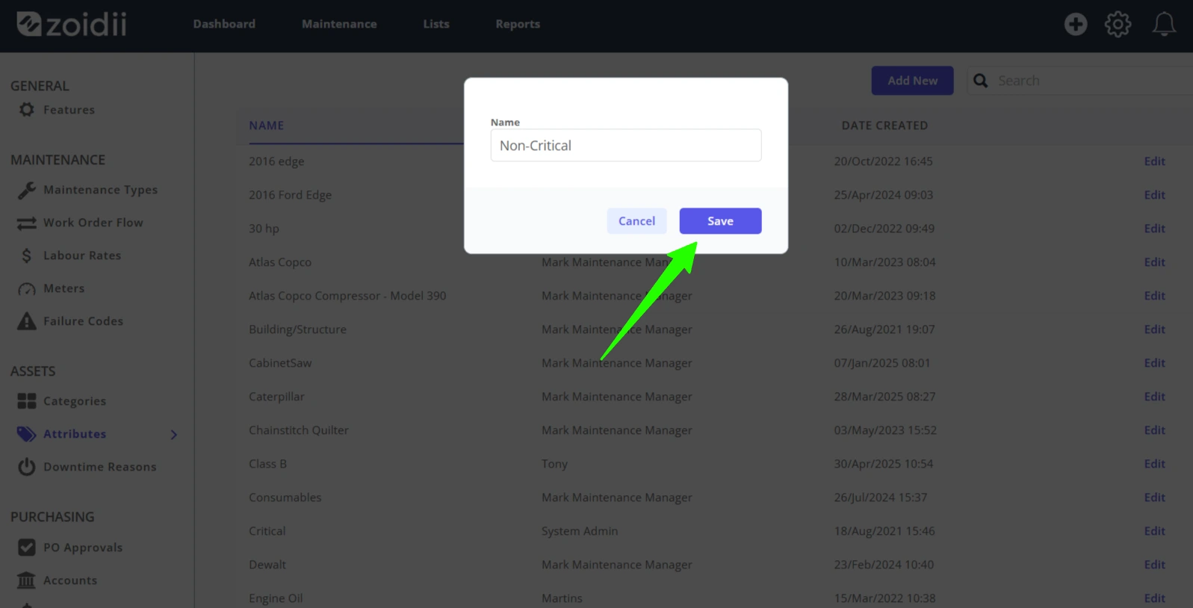Edit the 30 hp row
The height and width of the screenshot is (608, 1193).
pos(1154,229)
